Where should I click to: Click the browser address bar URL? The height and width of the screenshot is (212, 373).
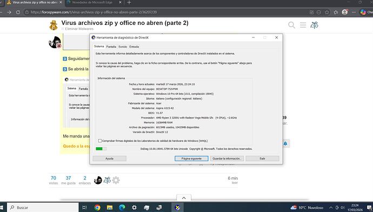[94, 12]
